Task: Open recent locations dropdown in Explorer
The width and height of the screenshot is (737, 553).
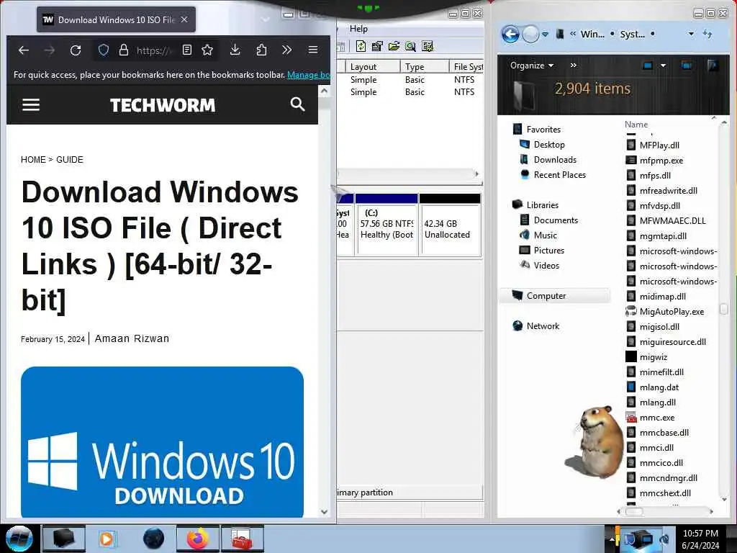Action: 546,35
